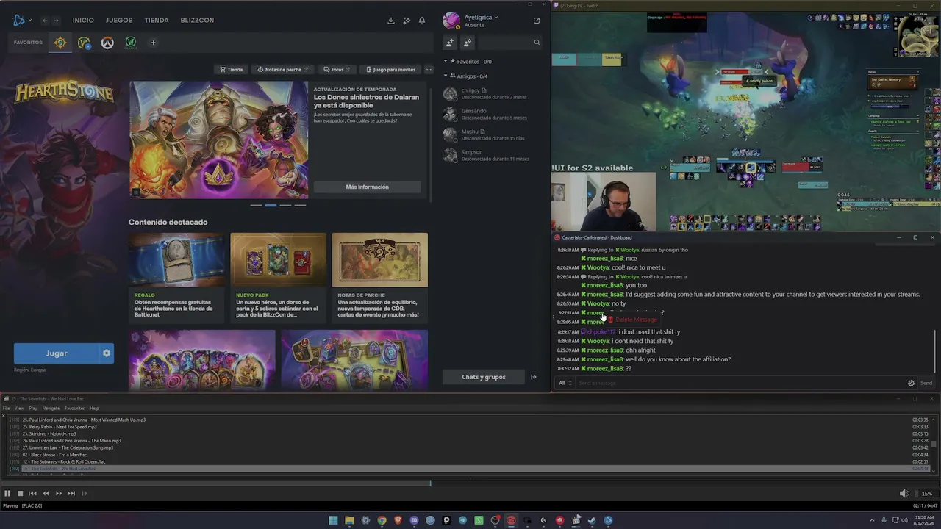Click the Chats y grupos button

coord(484,377)
